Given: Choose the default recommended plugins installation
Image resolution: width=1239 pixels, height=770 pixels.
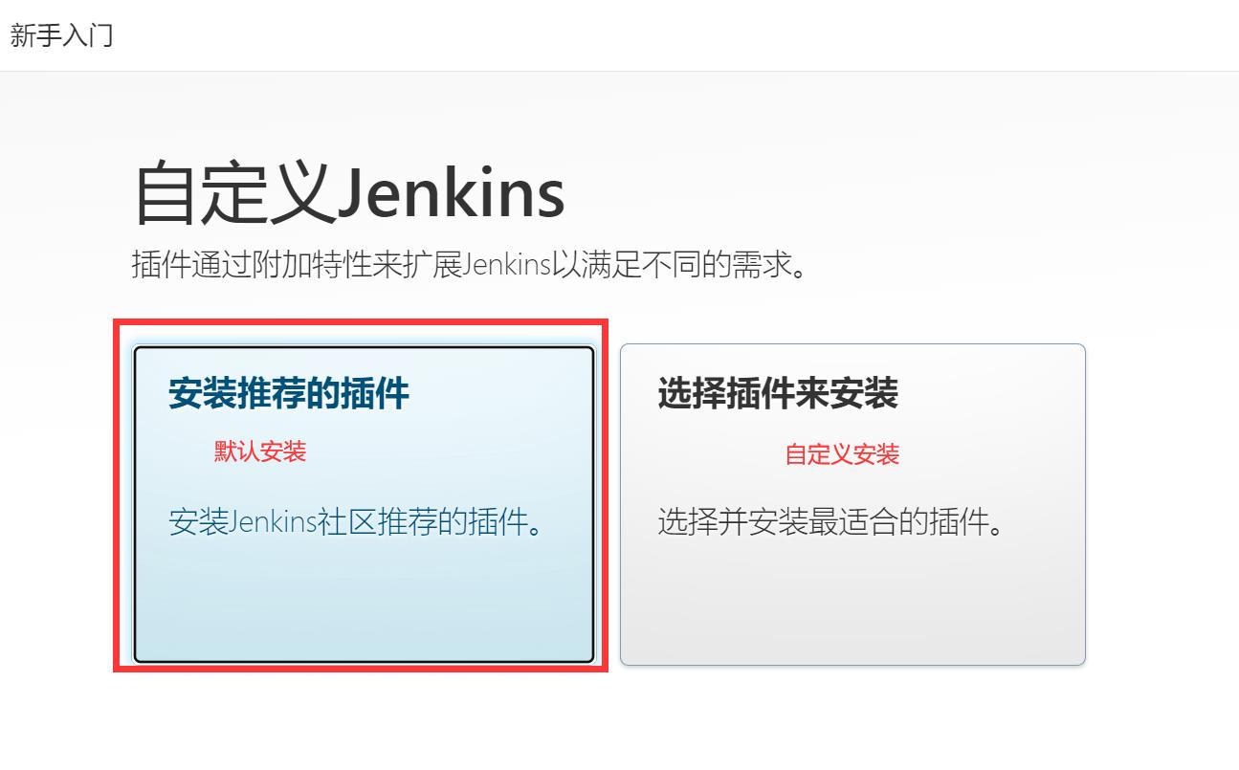Looking at the screenshot, I should [x=364, y=504].
